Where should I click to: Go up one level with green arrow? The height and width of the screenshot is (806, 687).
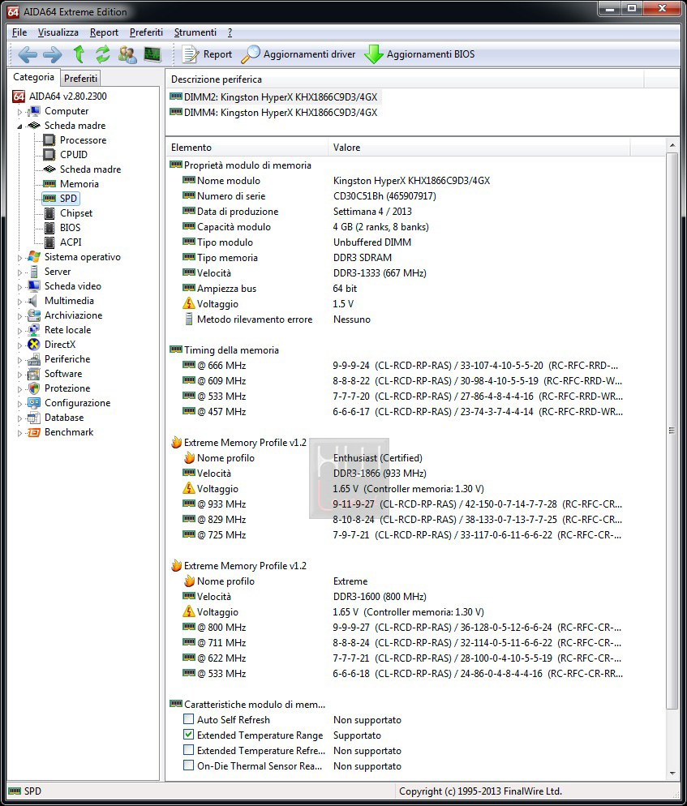click(x=79, y=54)
